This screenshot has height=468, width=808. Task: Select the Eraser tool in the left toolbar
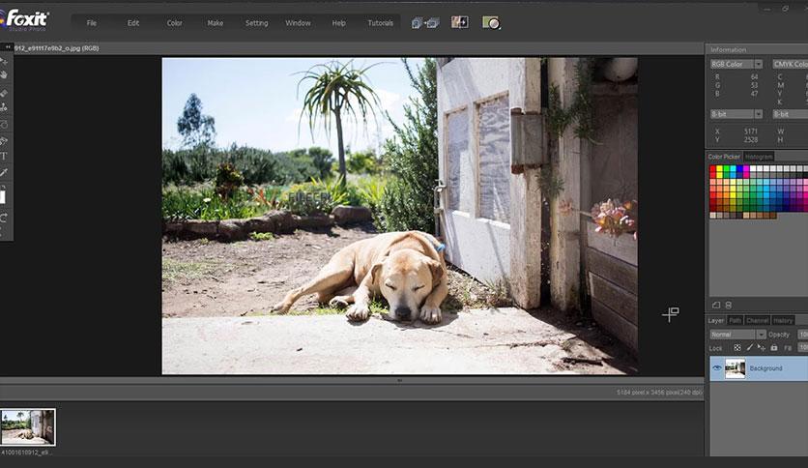coord(4,93)
